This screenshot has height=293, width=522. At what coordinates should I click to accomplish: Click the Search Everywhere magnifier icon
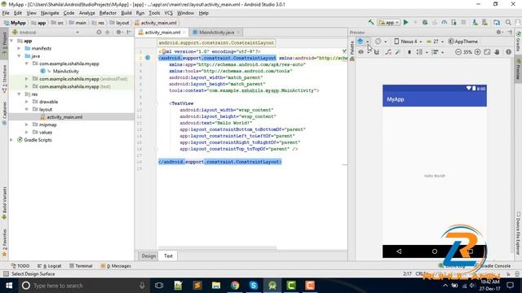coord(508,22)
